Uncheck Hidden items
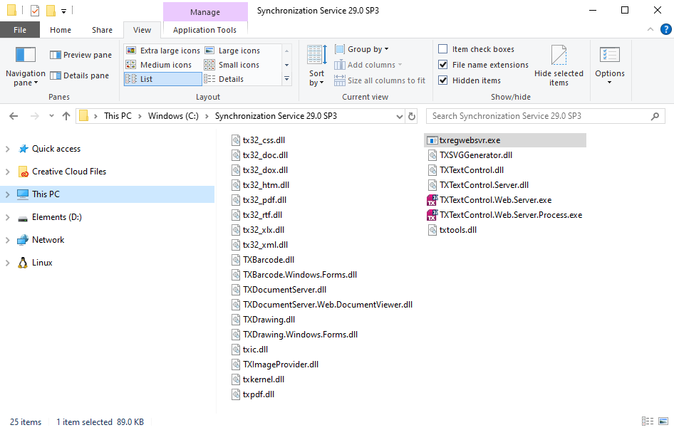 click(470, 80)
